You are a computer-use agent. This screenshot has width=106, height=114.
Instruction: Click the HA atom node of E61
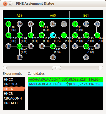(x=86, y=24)
